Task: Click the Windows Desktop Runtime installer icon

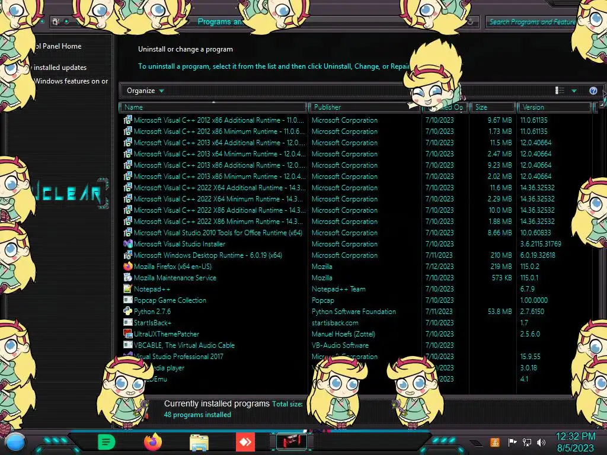Action: click(x=128, y=255)
